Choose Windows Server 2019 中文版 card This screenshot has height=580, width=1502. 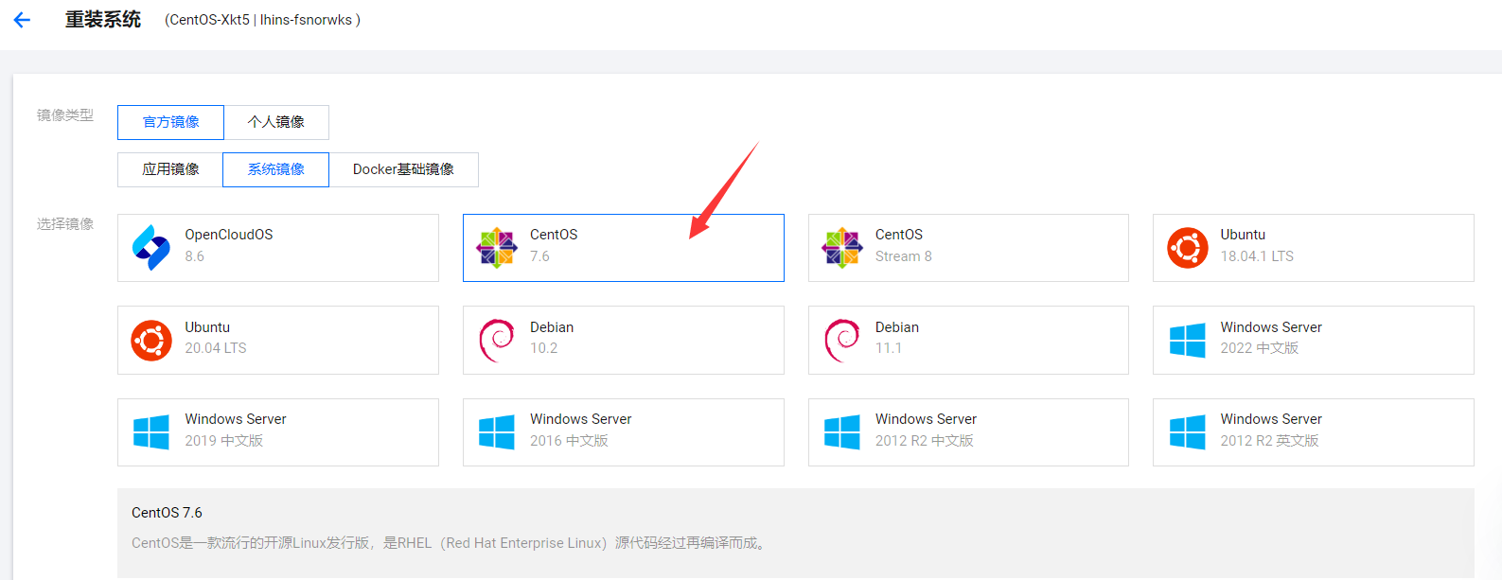[278, 432]
